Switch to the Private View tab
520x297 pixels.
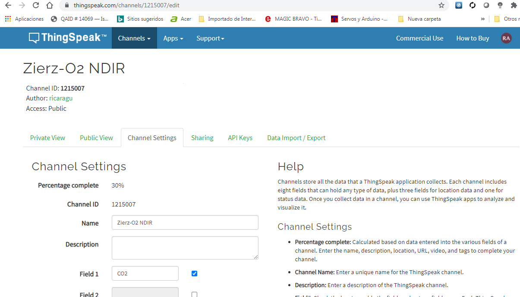(x=47, y=138)
